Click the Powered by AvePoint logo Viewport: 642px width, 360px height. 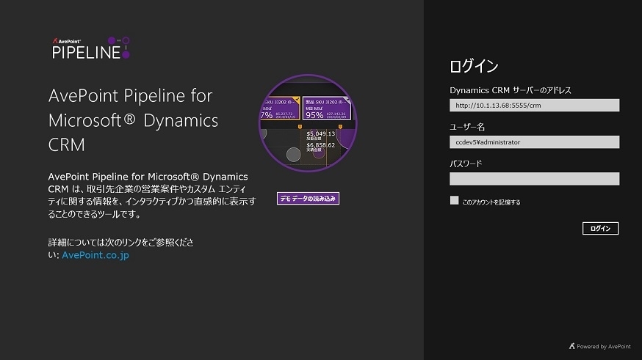point(600,346)
